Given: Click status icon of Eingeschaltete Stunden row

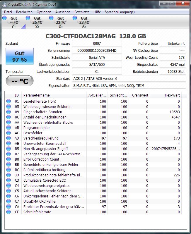Looking at the screenshot, I should (x=8, y=112).
